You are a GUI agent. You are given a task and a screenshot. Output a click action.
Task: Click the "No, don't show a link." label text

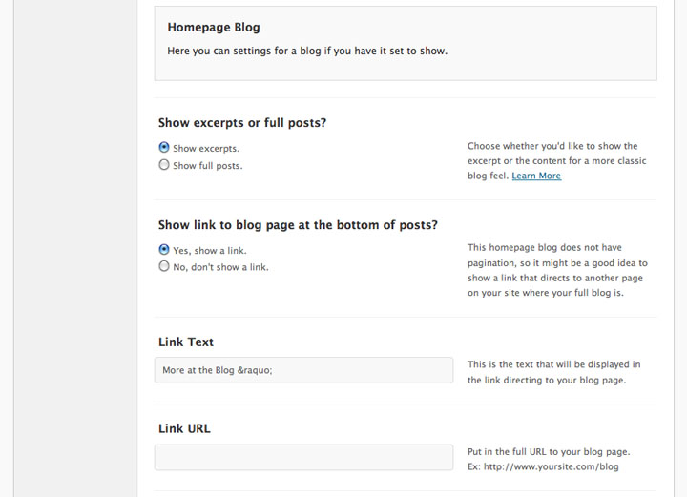tap(220, 267)
